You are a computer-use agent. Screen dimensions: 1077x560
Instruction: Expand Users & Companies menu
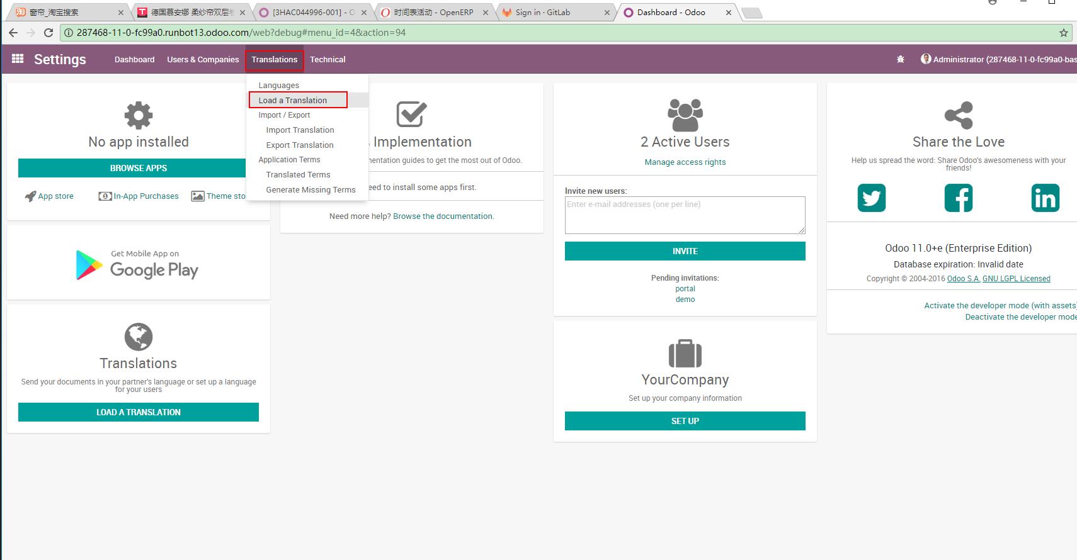point(203,59)
